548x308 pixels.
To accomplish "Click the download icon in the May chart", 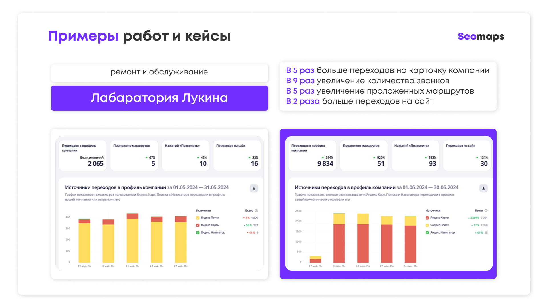I will click(254, 188).
